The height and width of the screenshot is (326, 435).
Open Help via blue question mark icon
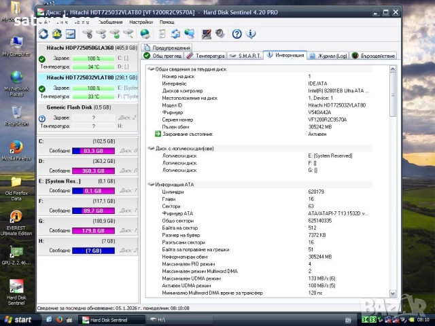237,34
